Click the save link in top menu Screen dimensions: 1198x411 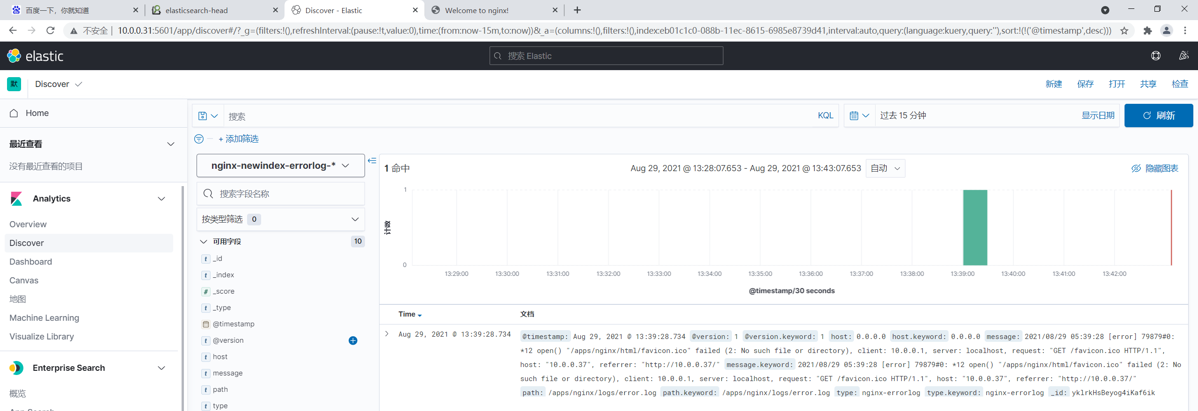pyautogui.click(x=1085, y=84)
